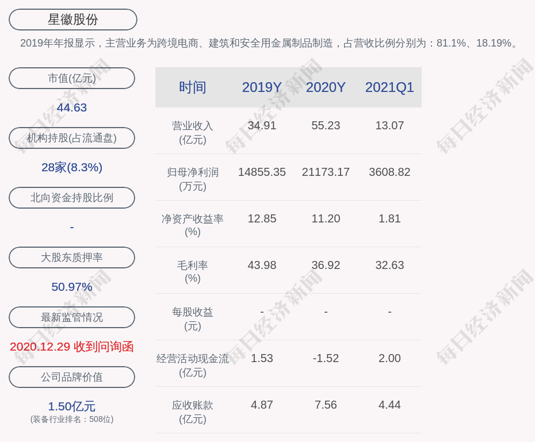Viewport: 535px width, 442px height.
Task: Click the 时间 table header
Action: coord(193,87)
